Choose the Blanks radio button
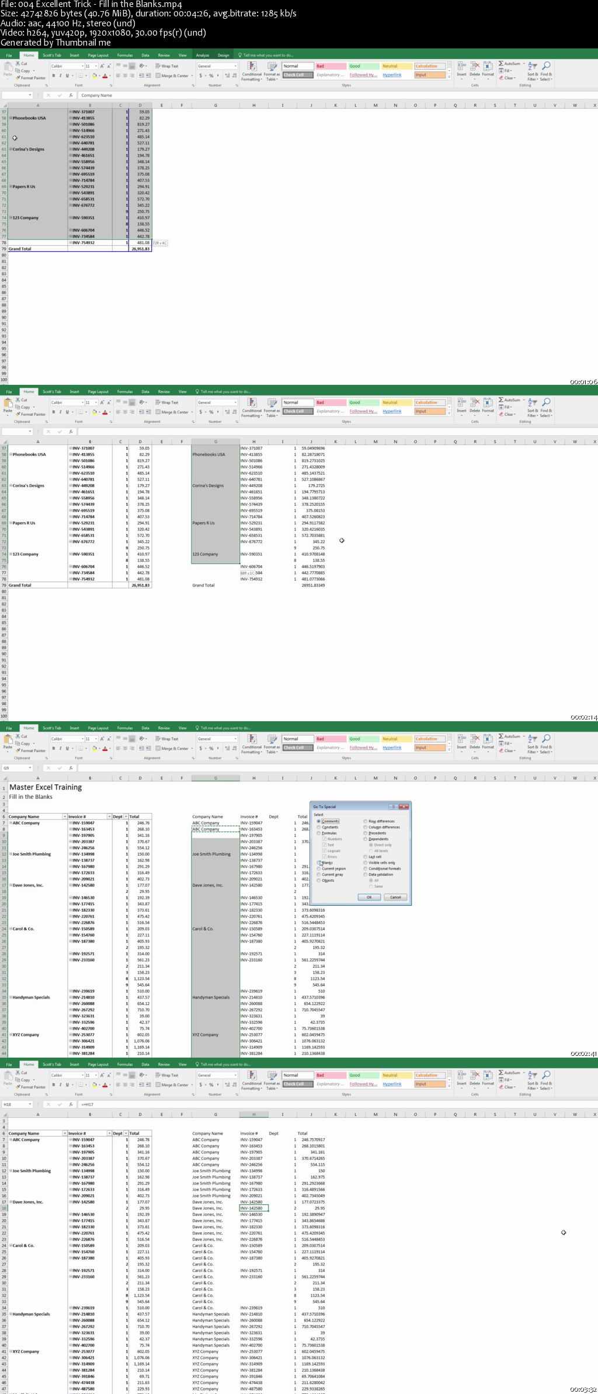Viewport: 598px width, 1394px height. (x=325, y=863)
